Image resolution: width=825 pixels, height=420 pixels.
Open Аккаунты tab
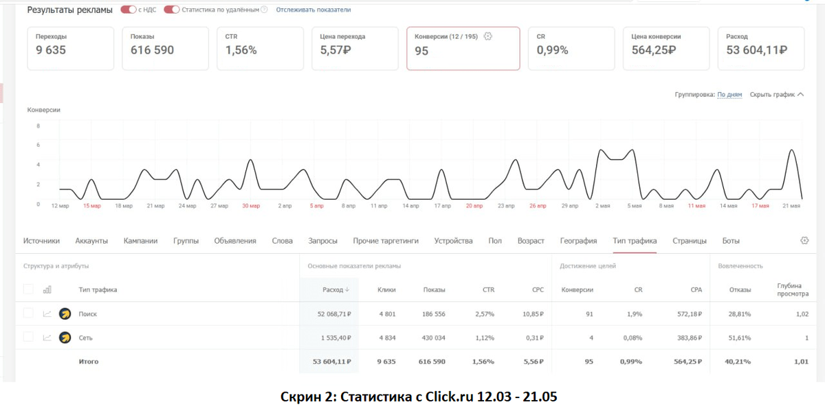pos(91,241)
